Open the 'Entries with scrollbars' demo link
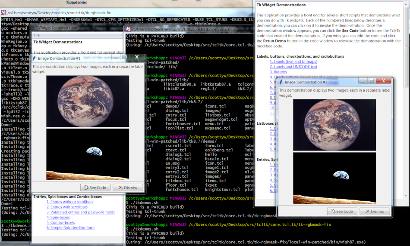 click(67, 207)
